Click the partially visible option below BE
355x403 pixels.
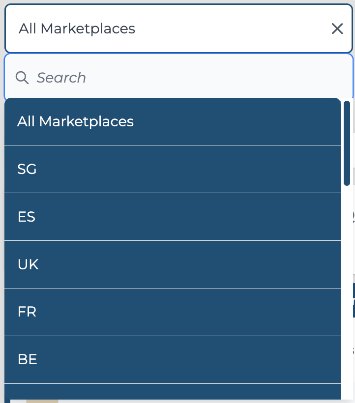(173, 392)
